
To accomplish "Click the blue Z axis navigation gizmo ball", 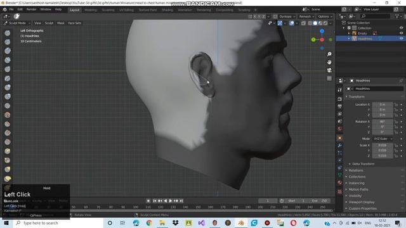I will tap(322, 31).
